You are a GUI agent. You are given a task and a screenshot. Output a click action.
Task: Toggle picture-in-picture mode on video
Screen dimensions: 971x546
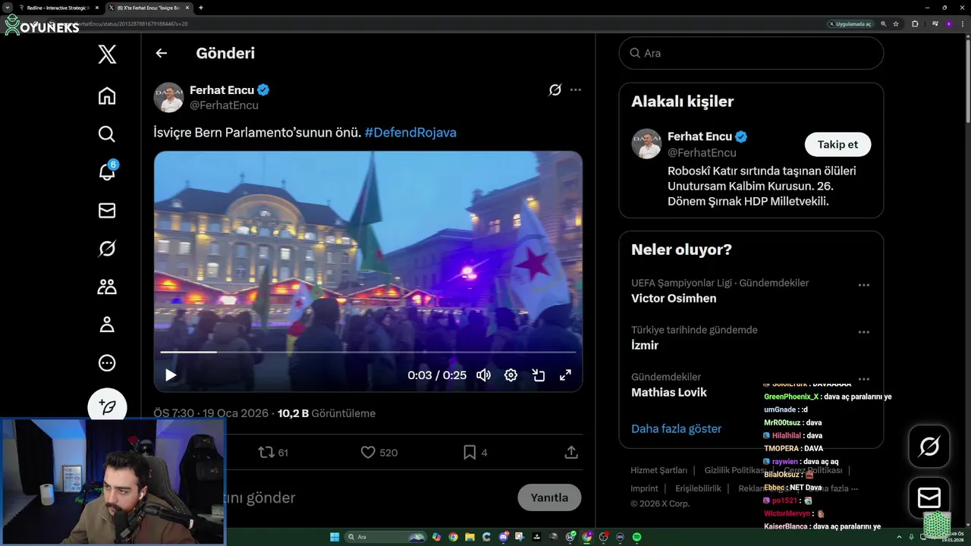tap(538, 375)
